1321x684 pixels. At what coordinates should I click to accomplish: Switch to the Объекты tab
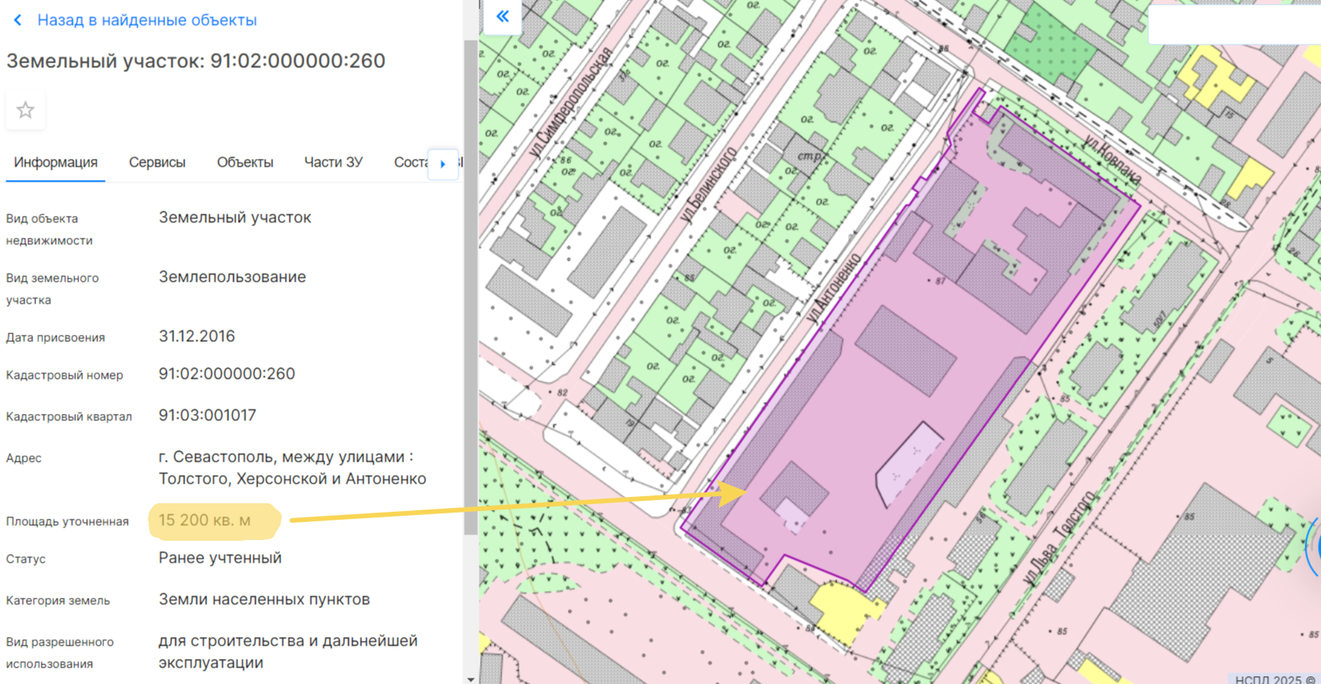coord(245,162)
